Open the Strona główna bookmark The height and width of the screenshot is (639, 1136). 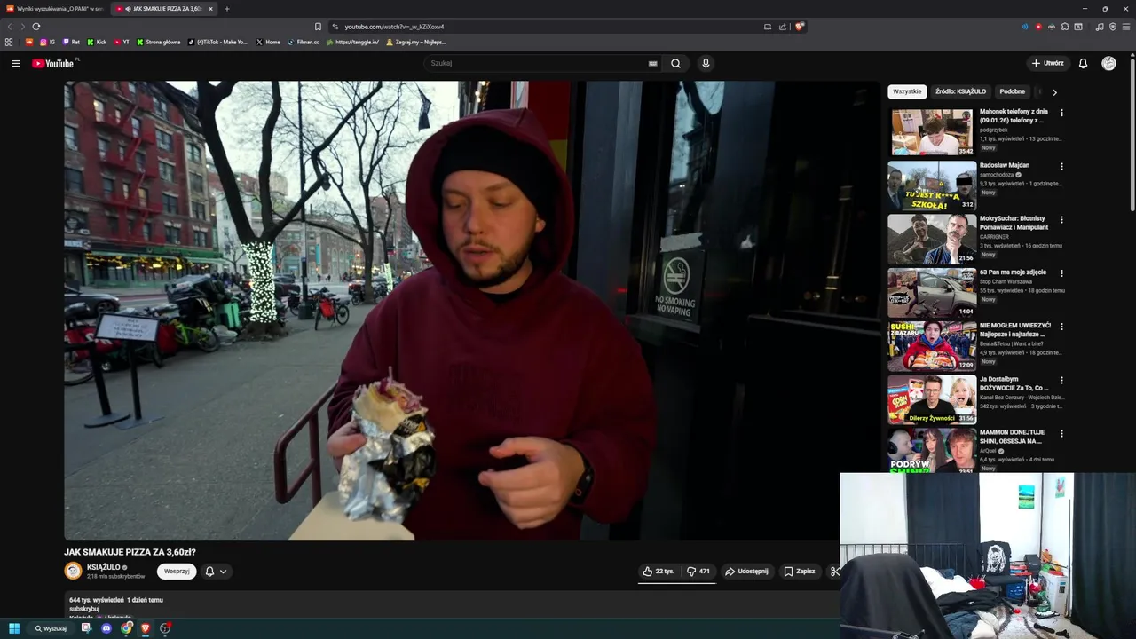158,42
